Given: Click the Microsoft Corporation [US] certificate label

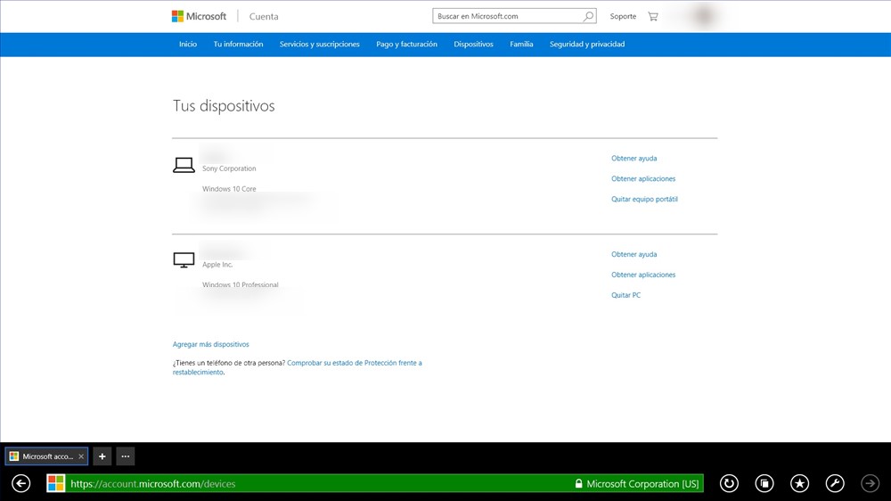Looking at the screenshot, I should point(642,483).
